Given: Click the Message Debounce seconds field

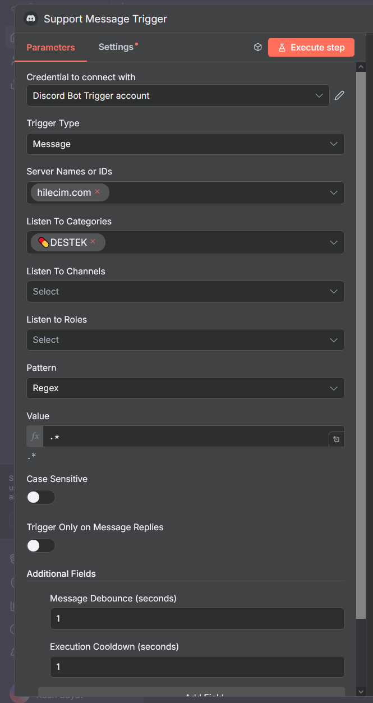Looking at the screenshot, I should point(197,619).
